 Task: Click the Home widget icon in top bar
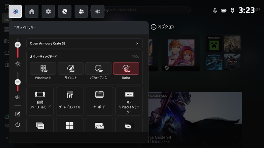32,12
